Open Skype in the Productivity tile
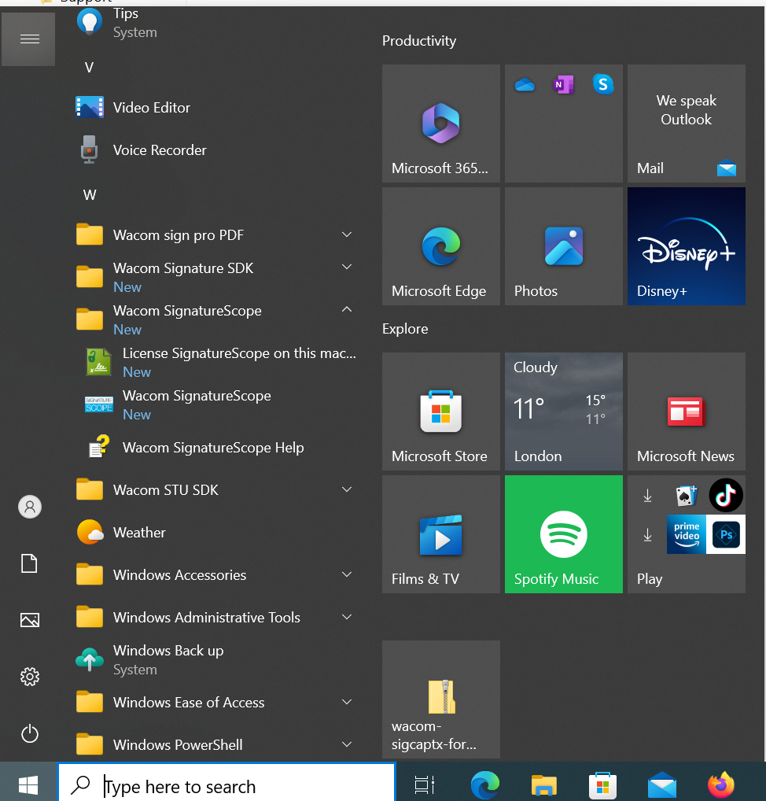Screen dimensions: 766x801 pyautogui.click(x=602, y=84)
